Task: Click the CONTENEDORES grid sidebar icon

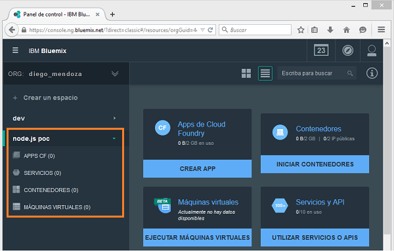Action: tap(16, 189)
